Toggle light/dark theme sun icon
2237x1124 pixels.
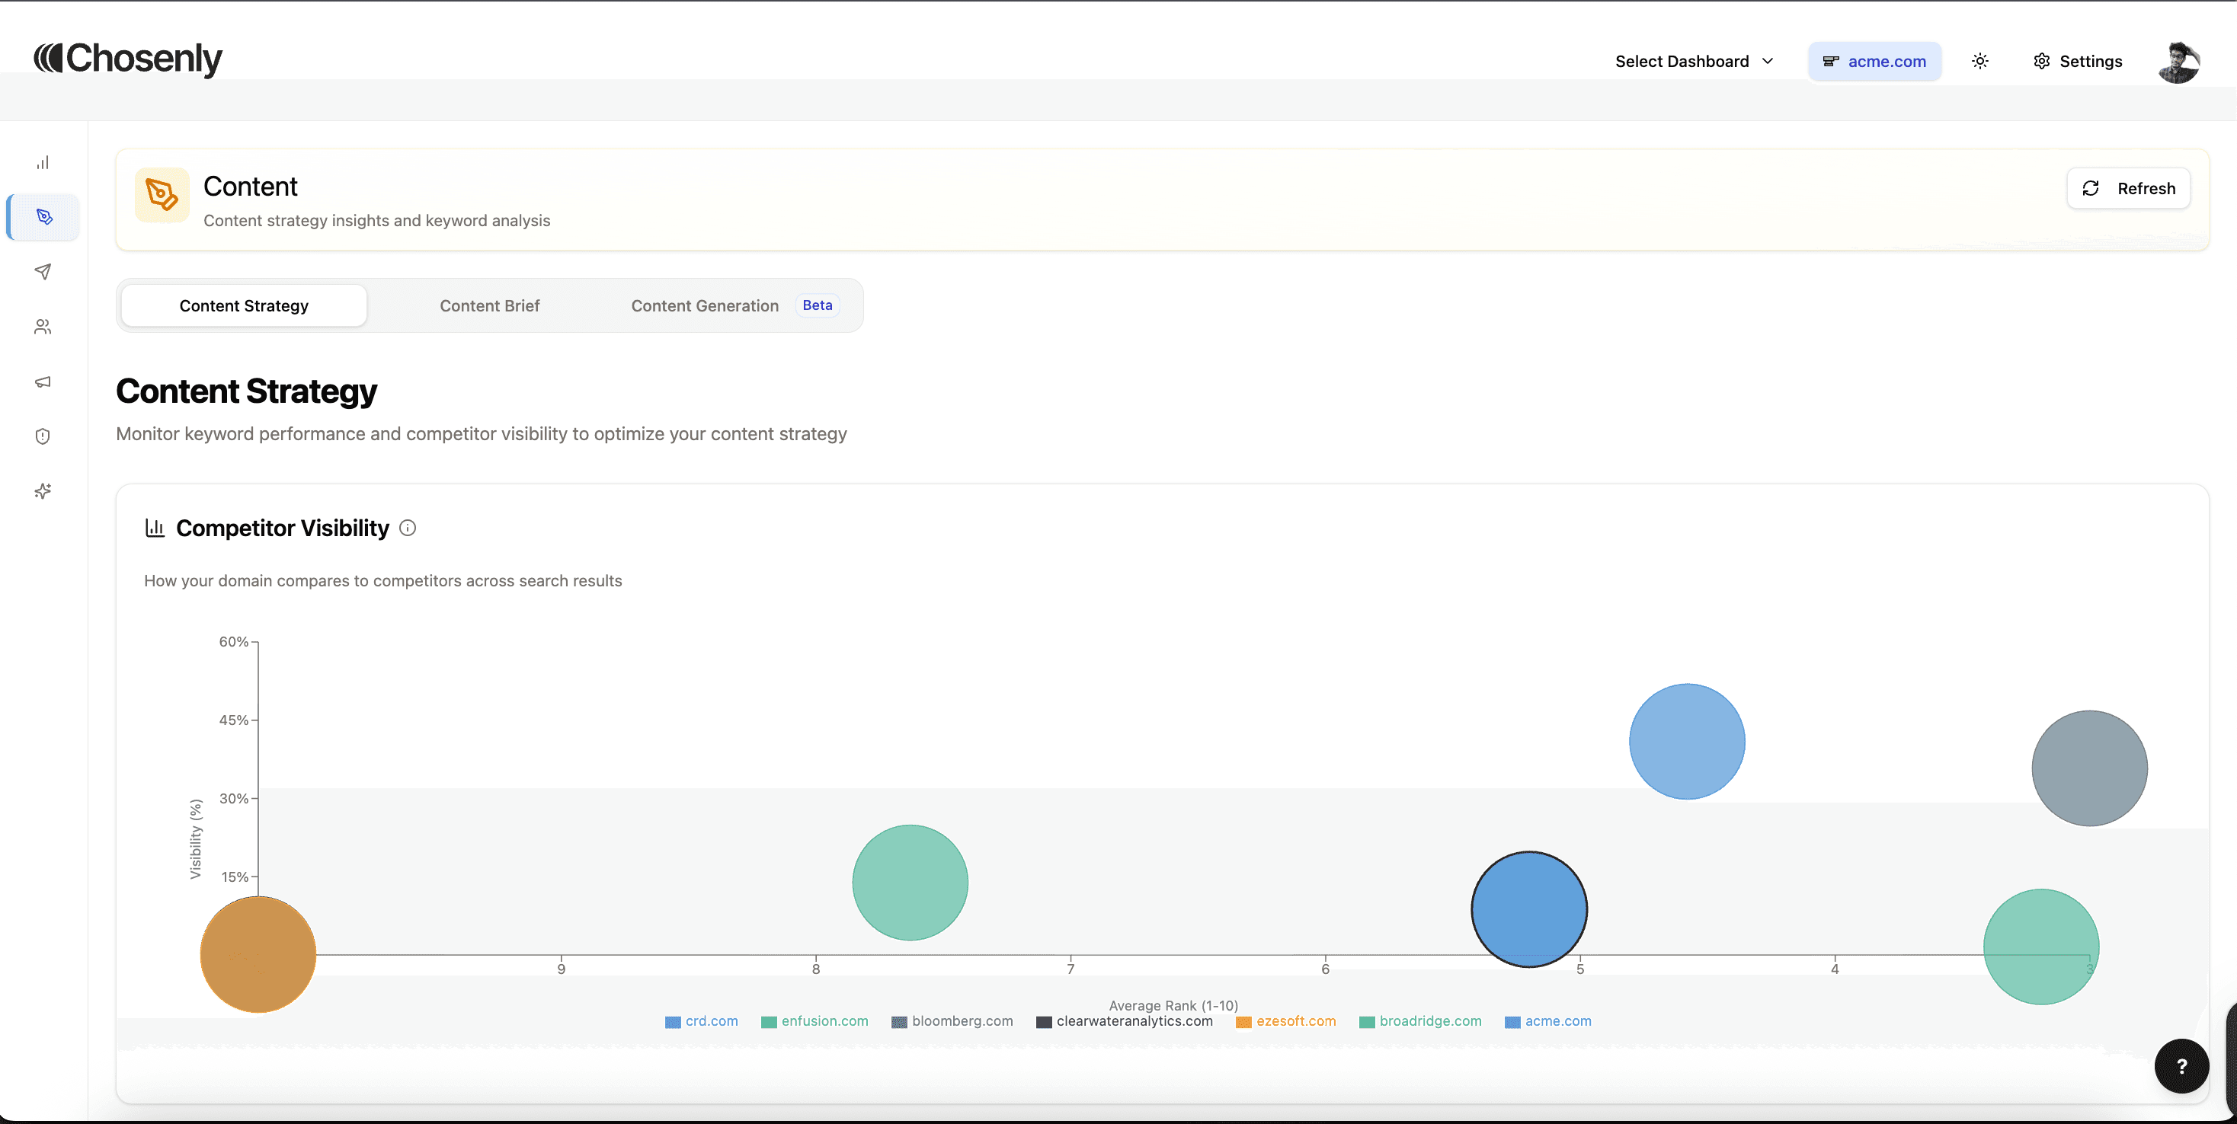coord(1979,61)
